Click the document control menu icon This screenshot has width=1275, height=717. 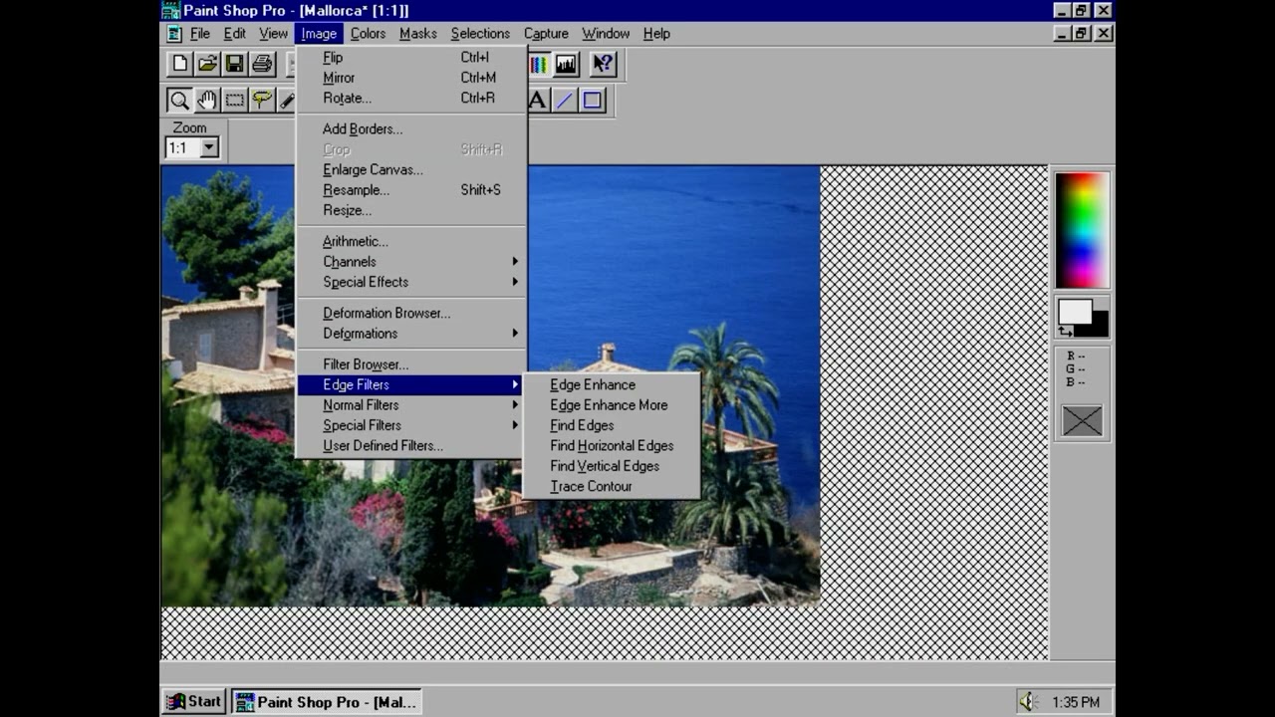(x=174, y=33)
